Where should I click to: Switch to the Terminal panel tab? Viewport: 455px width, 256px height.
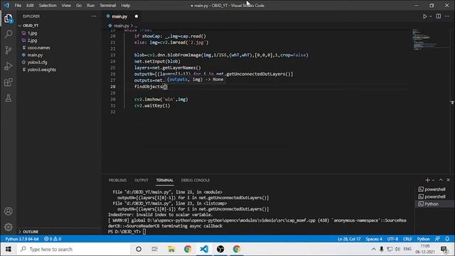[x=164, y=180]
